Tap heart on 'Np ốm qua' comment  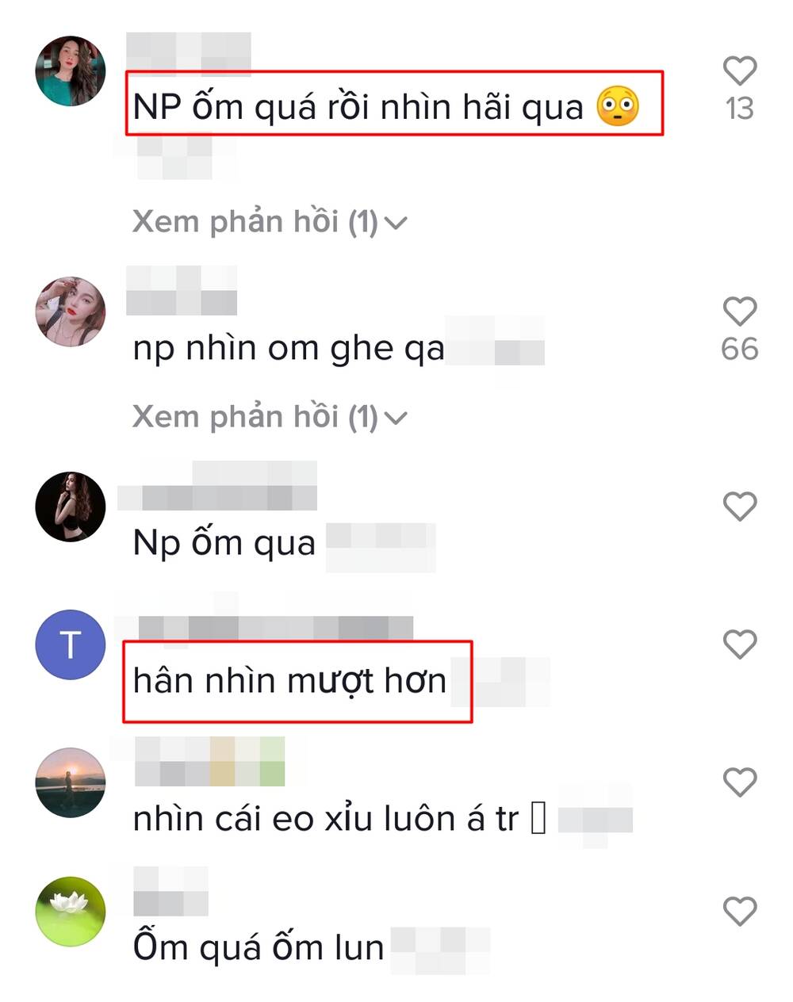(x=739, y=506)
